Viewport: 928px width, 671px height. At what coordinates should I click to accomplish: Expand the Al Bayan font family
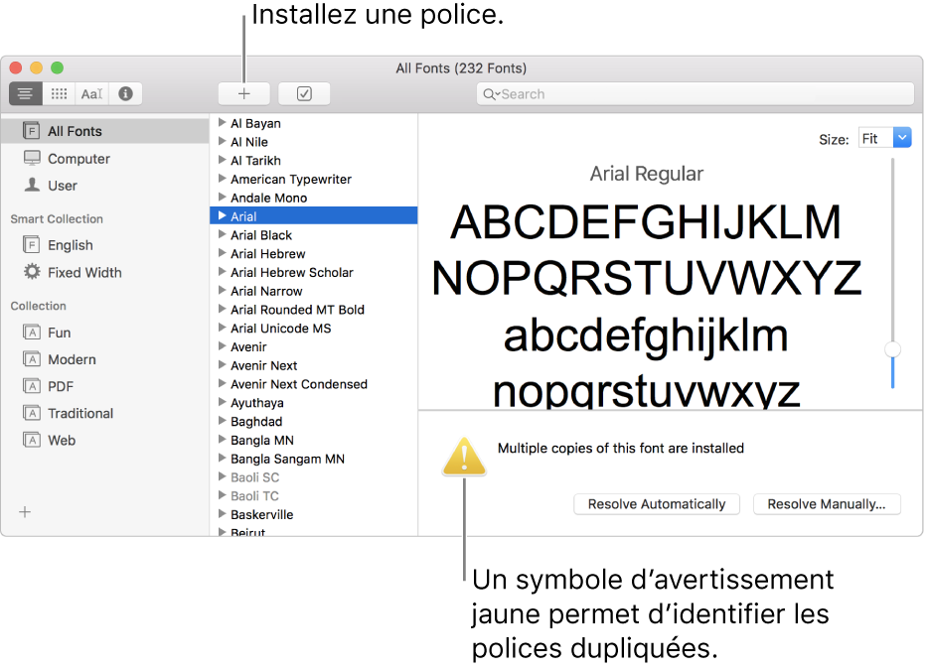[222, 122]
